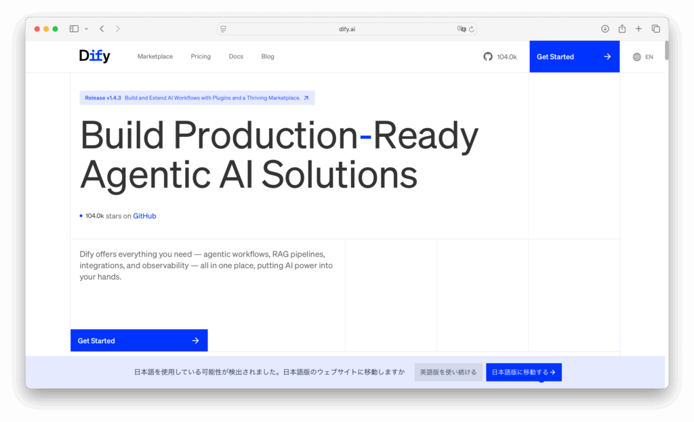694x422 pixels.
Task: Reload the page with the refresh icon
Action: [x=472, y=29]
